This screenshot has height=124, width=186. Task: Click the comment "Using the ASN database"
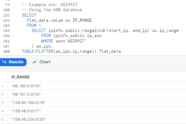pyautogui.click(x=56, y=10)
